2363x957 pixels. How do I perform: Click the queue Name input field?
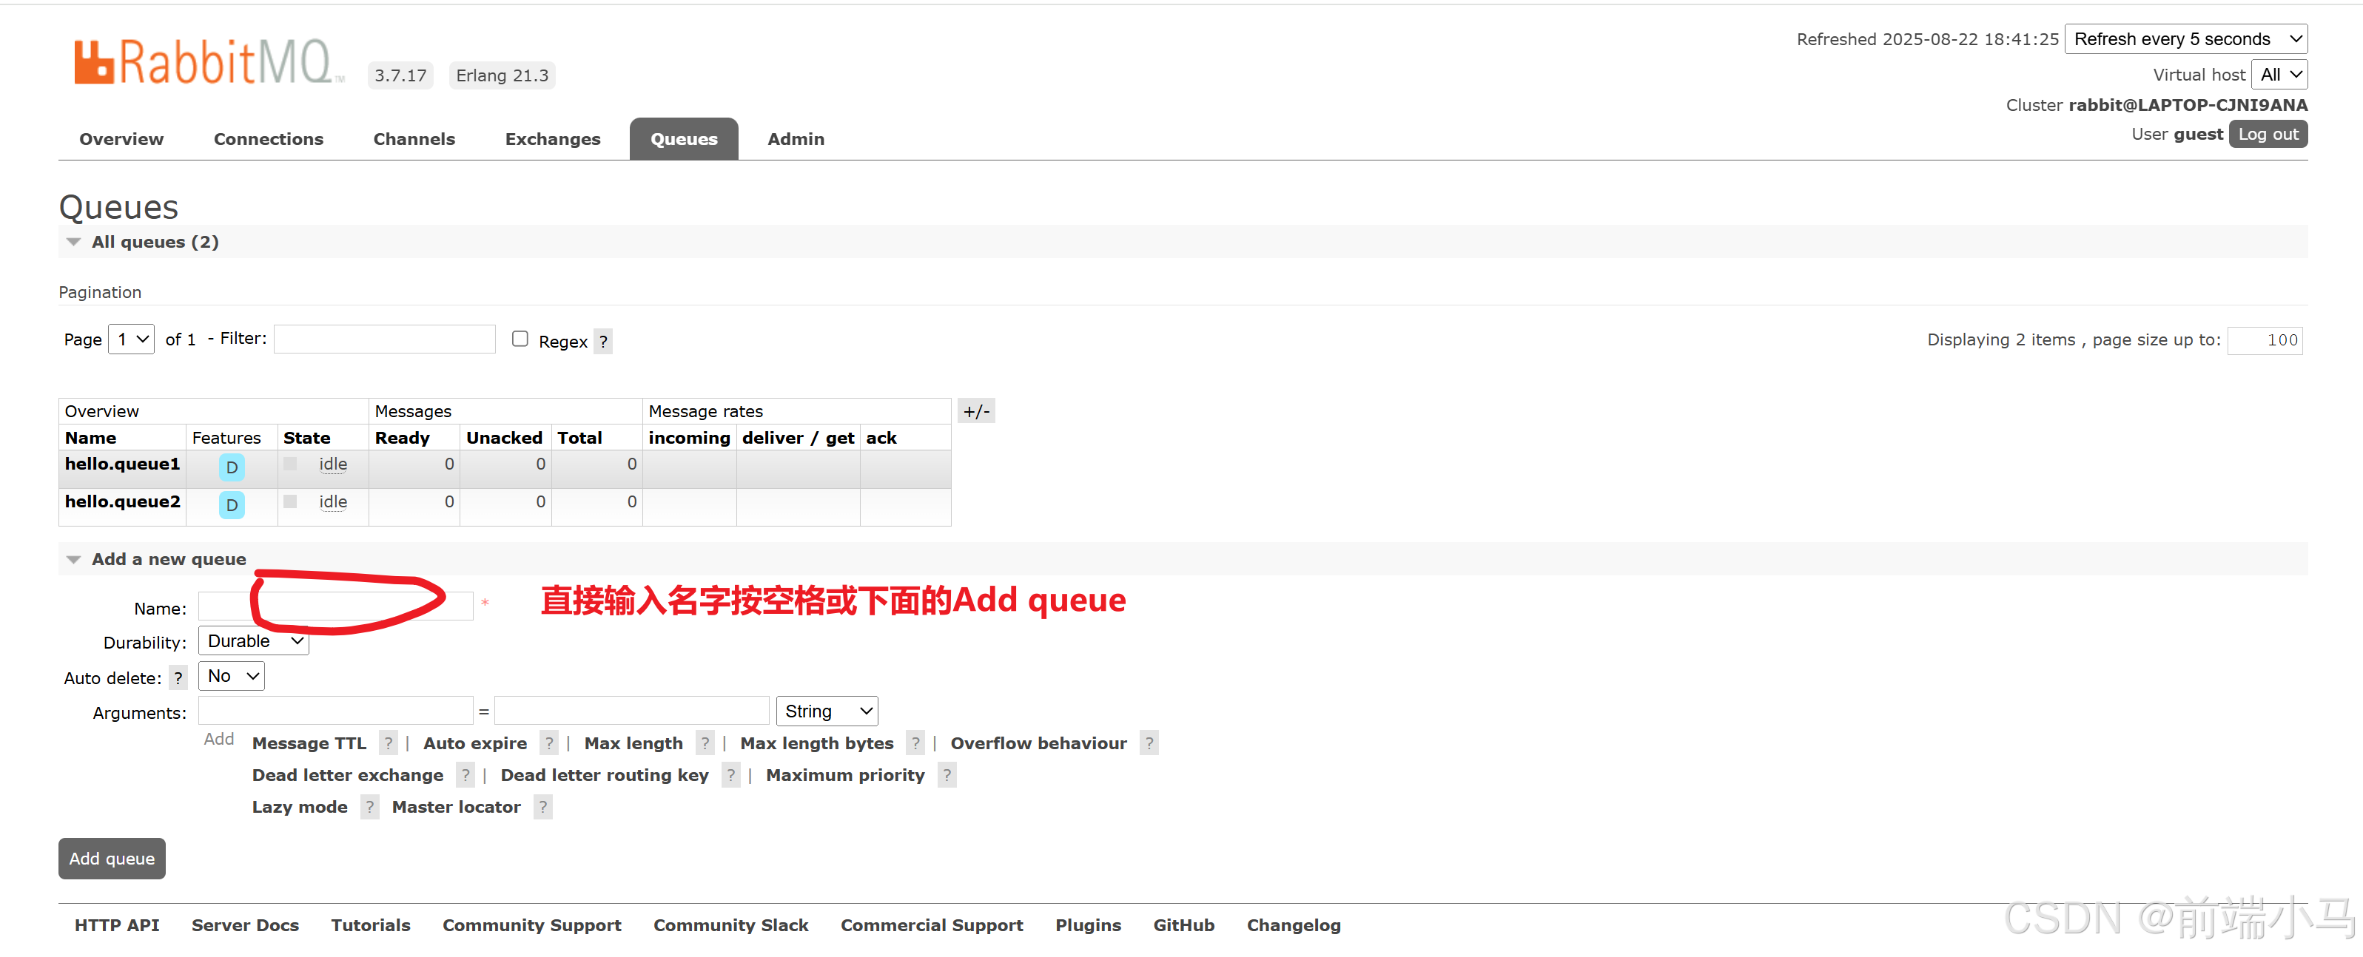(335, 607)
